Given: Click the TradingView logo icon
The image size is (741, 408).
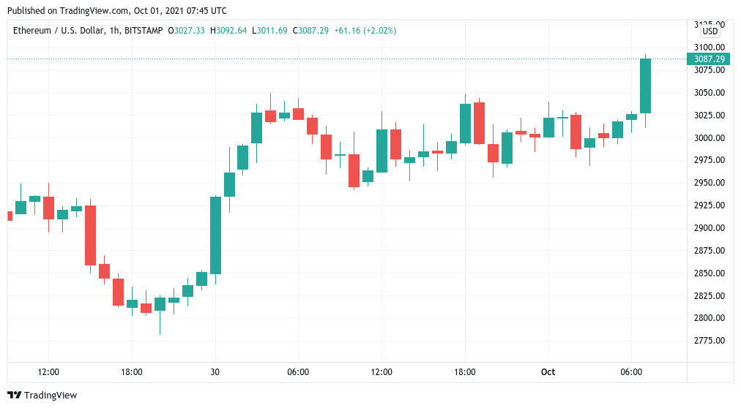Looking at the screenshot, I should tap(14, 395).
